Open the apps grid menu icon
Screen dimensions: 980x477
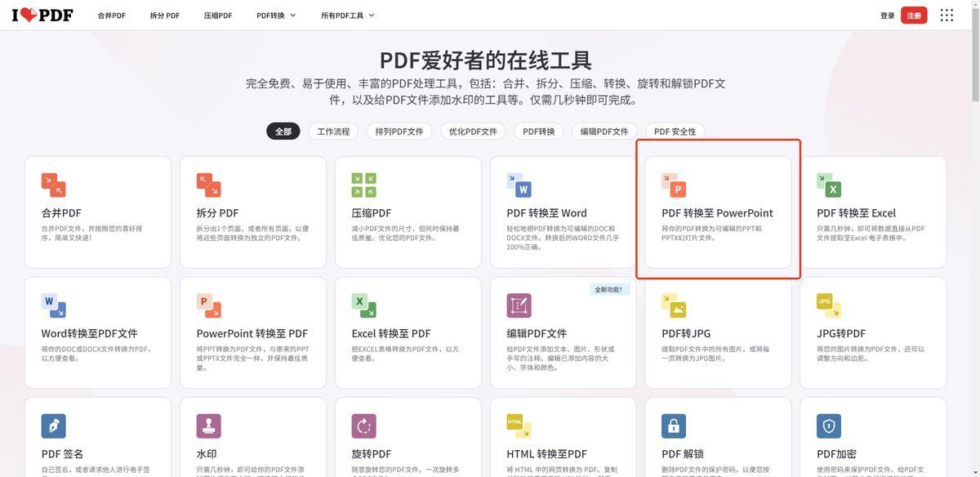[x=947, y=16]
